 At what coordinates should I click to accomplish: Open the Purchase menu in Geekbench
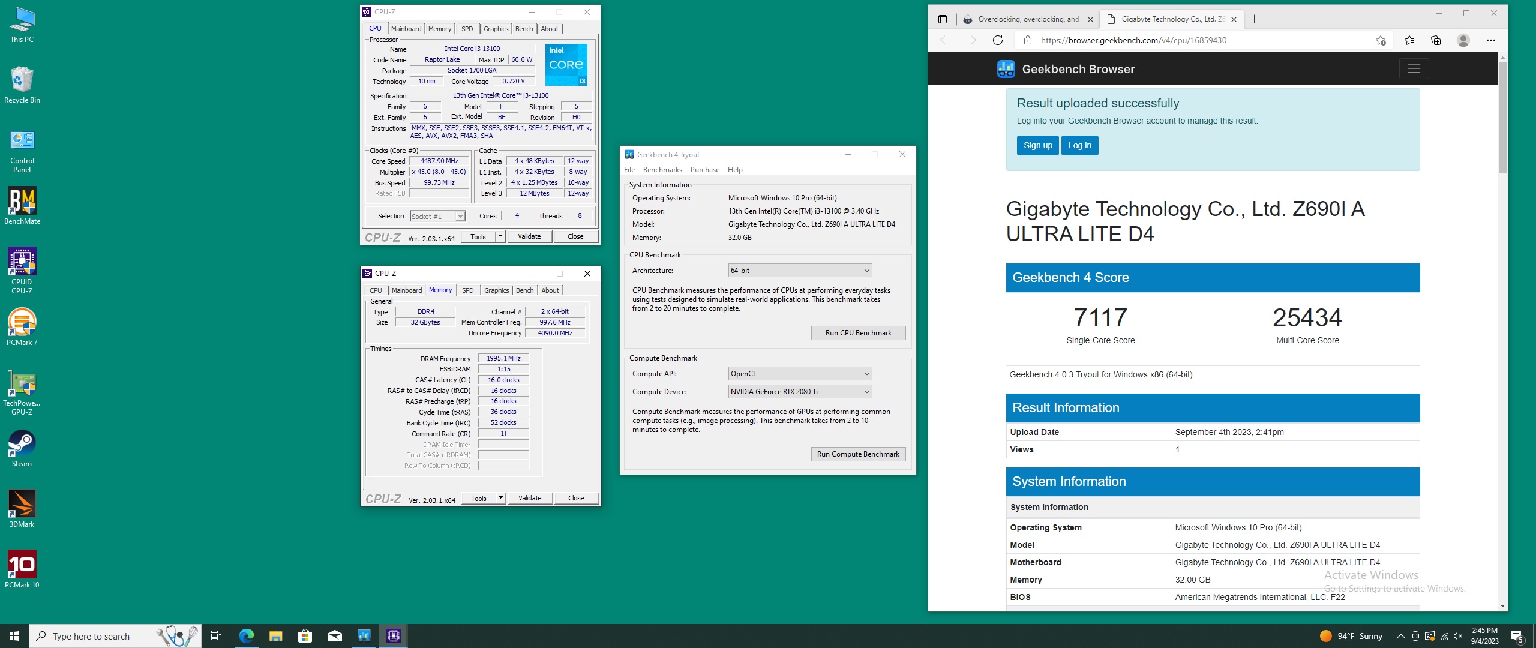coord(705,170)
